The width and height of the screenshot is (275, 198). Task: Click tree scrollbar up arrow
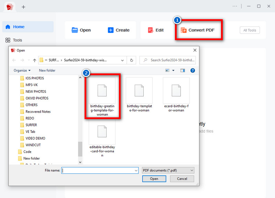(80, 77)
